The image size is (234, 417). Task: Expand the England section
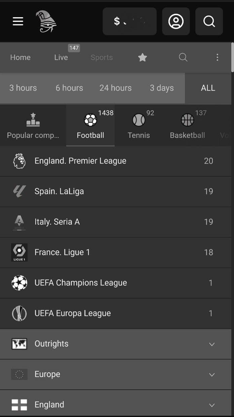[117, 405]
